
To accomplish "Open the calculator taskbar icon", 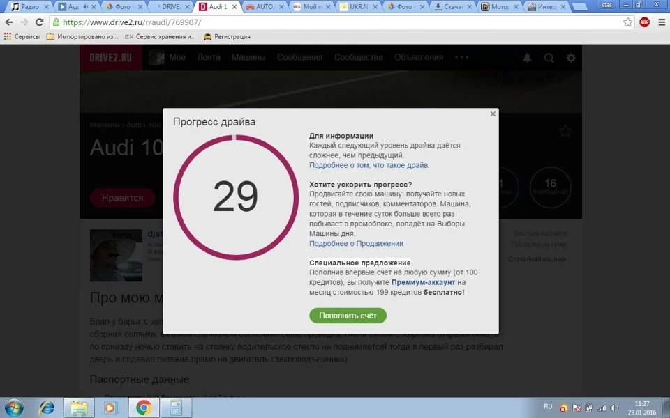I will click(176, 408).
